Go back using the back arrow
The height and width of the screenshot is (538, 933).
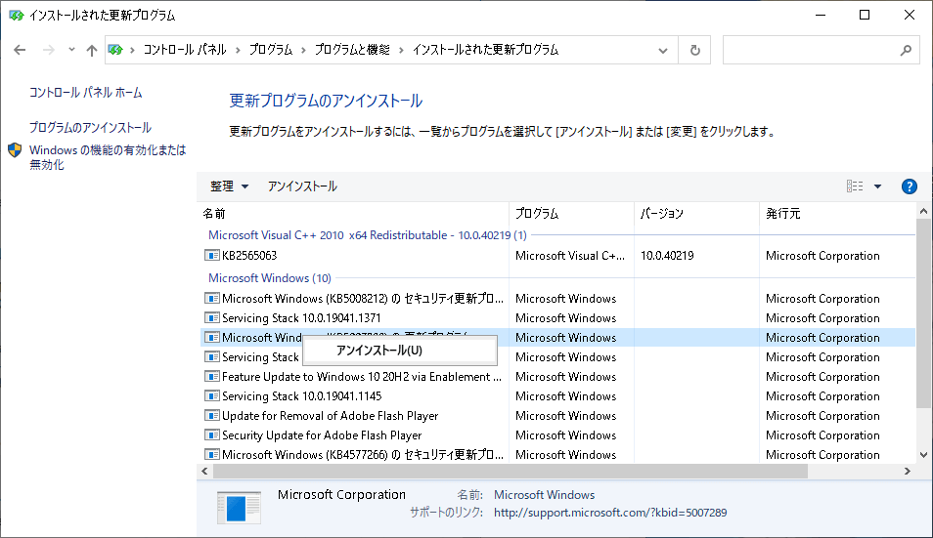click(20, 50)
